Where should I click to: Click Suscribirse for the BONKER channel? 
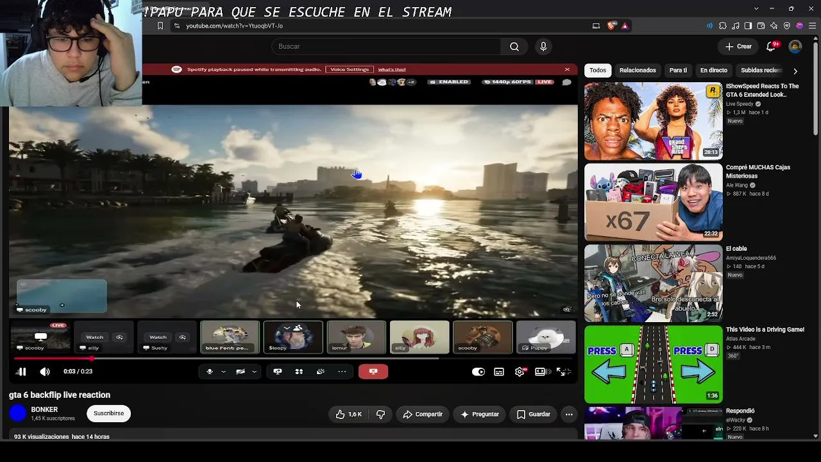(x=109, y=413)
